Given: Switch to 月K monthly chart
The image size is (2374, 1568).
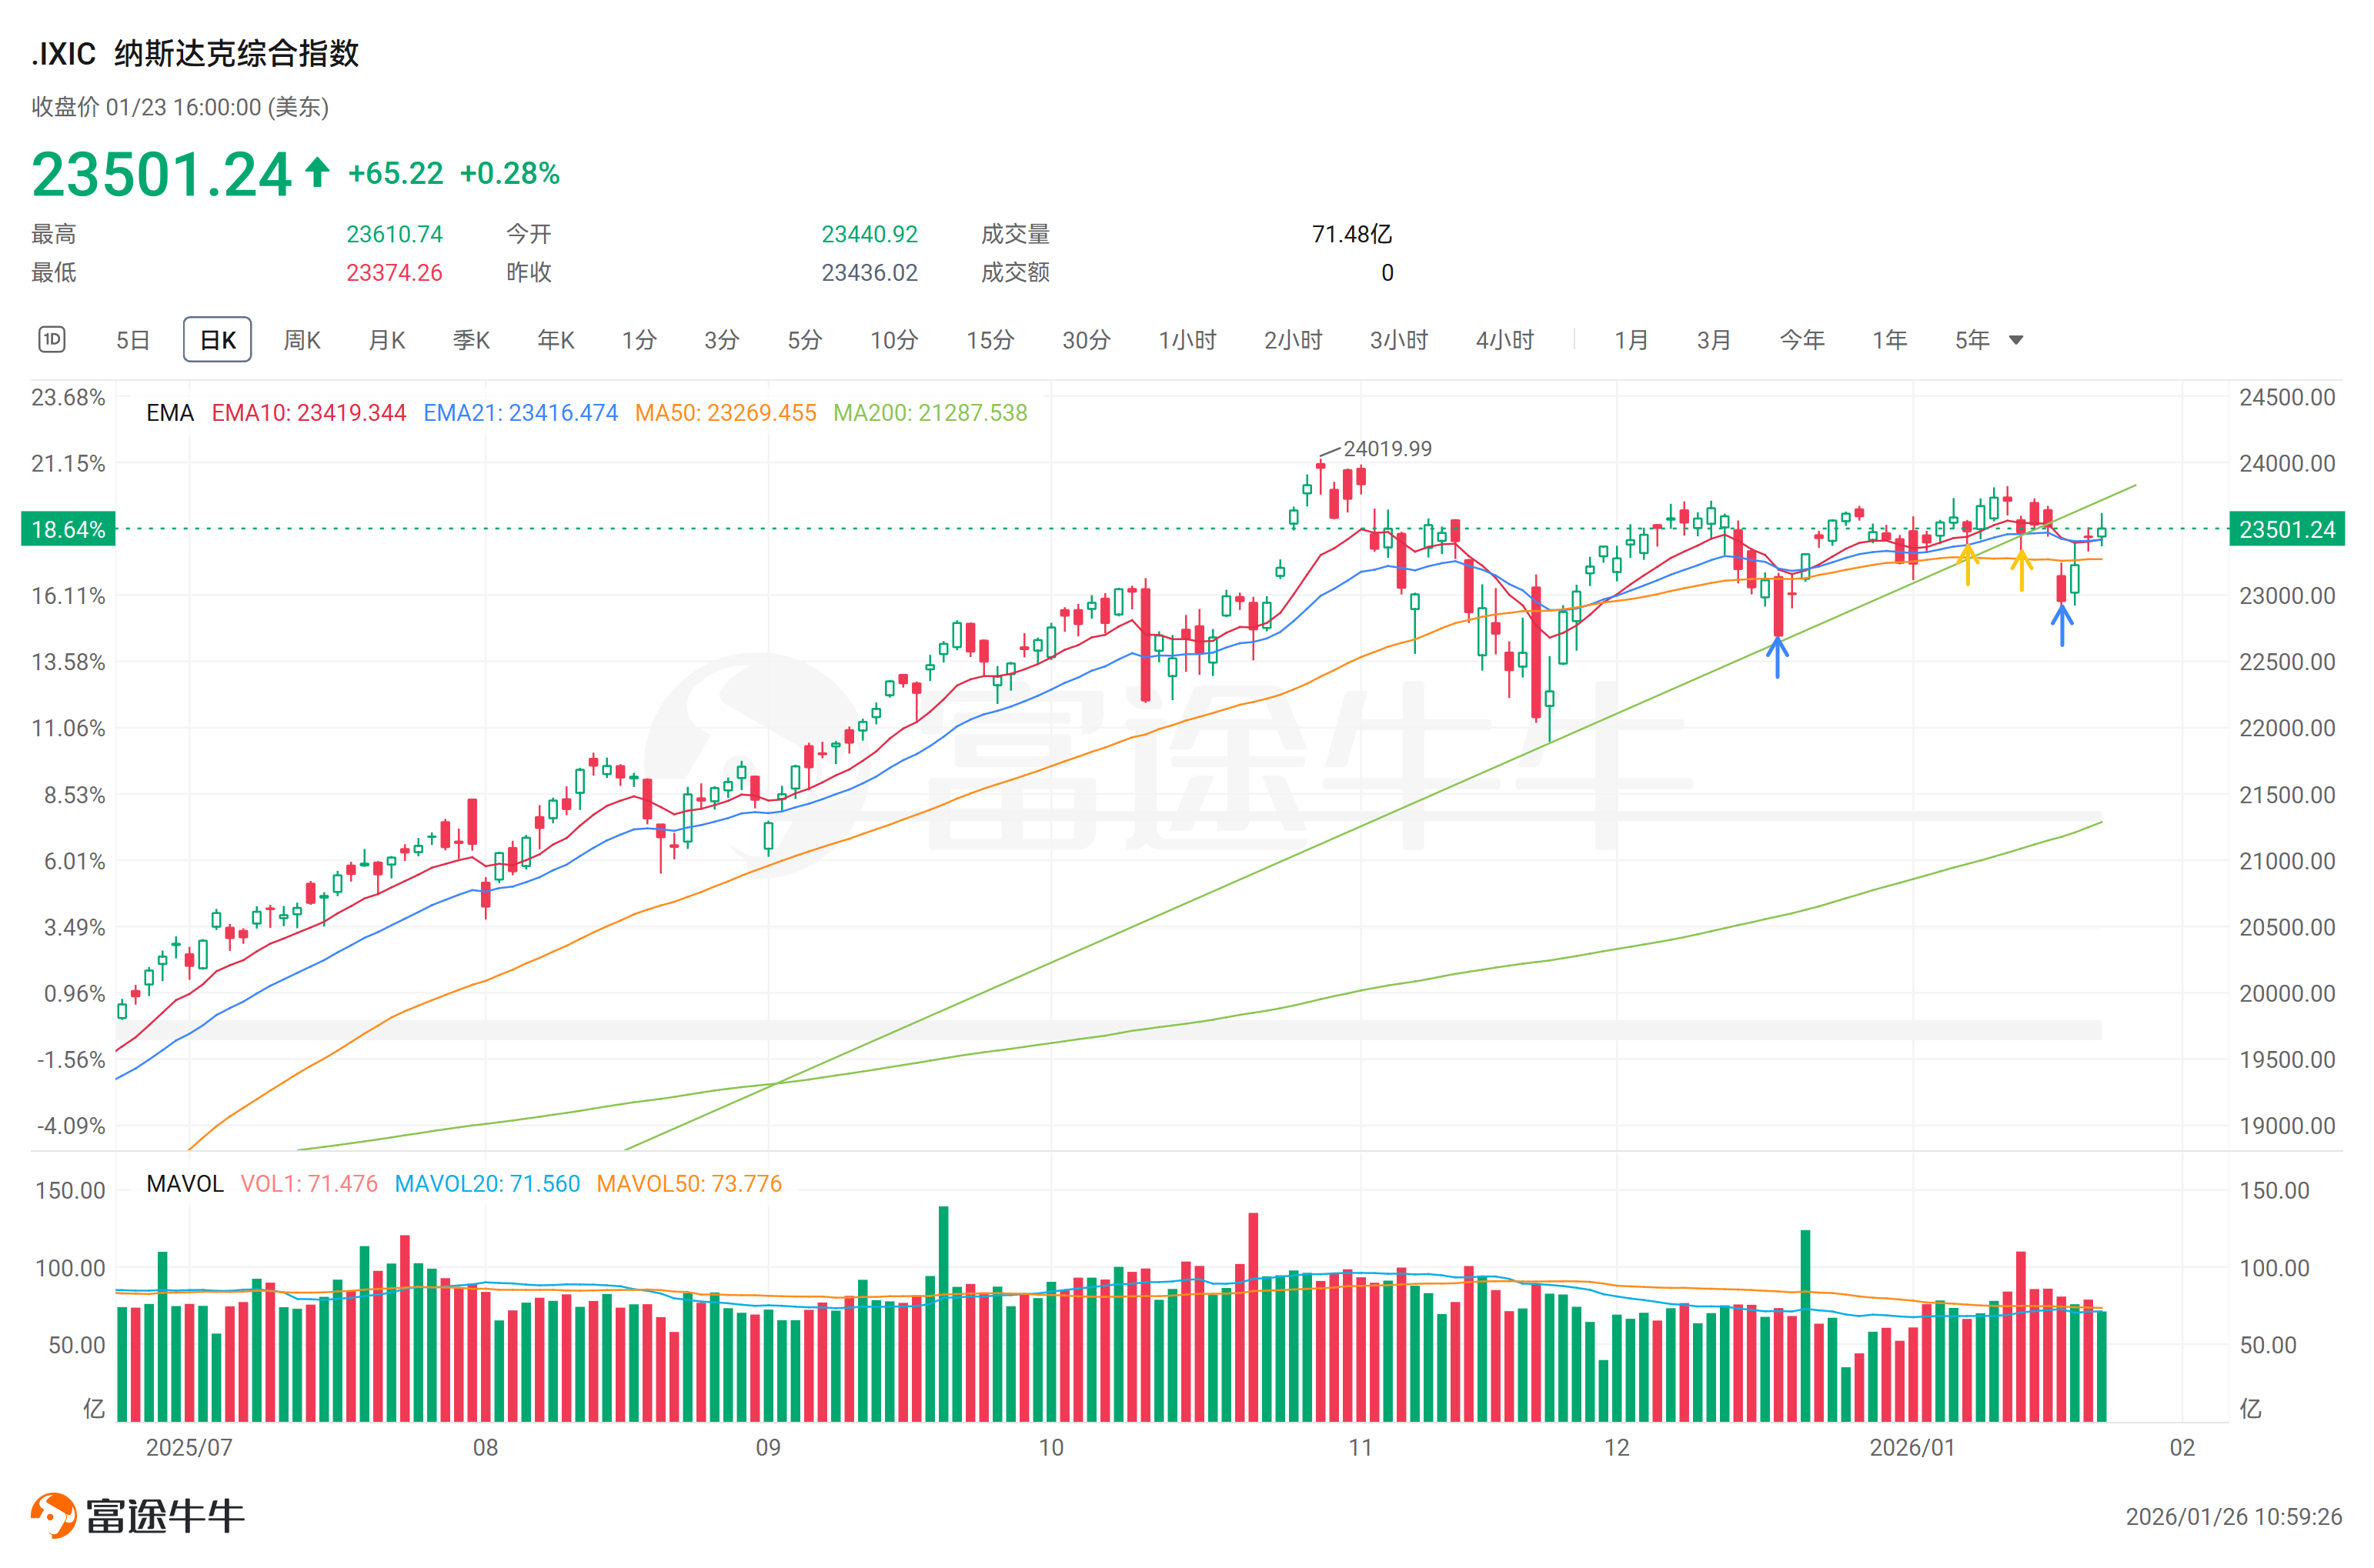Looking at the screenshot, I should click(387, 340).
